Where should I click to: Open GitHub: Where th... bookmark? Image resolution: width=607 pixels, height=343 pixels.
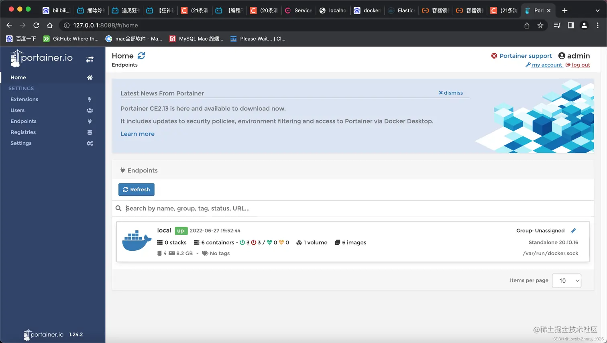tap(71, 39)
